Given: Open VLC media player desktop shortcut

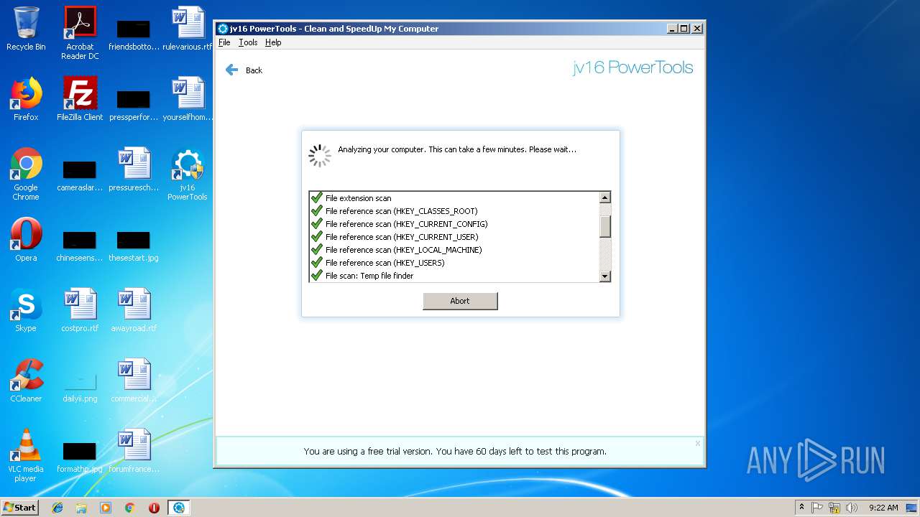Looking at the screenshot, I should [26, 455].
